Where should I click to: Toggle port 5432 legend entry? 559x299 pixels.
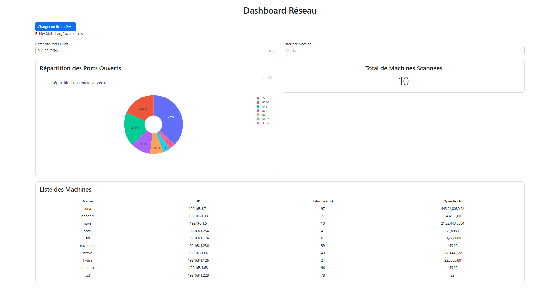click(265, 119)
